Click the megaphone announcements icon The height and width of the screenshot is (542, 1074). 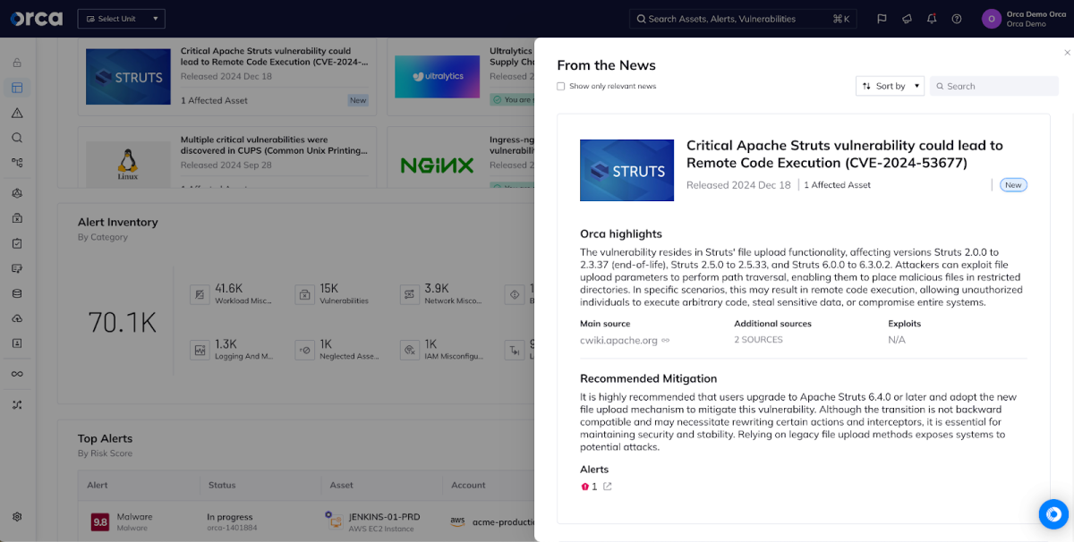click(x=907, y=19)
